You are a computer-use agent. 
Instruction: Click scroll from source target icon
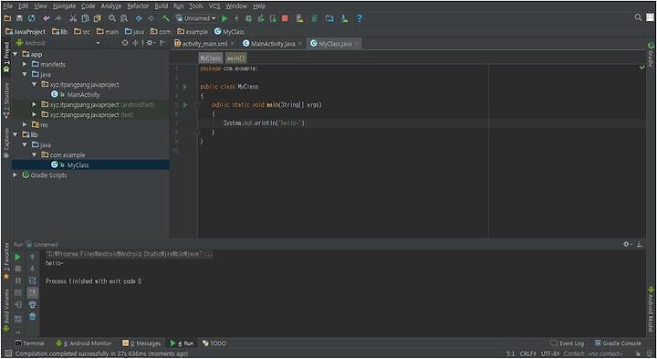coord(125,43)
